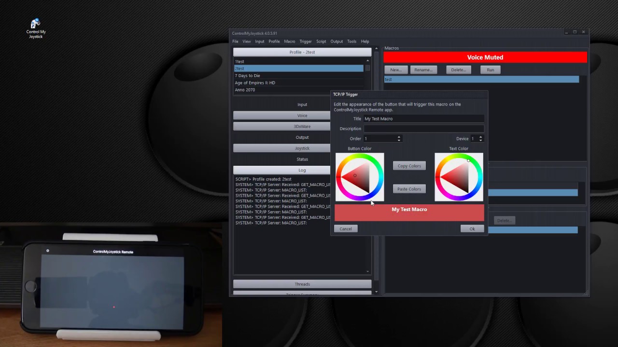Expand the Joystick section

pyautogui.click(x=282, y=148)
